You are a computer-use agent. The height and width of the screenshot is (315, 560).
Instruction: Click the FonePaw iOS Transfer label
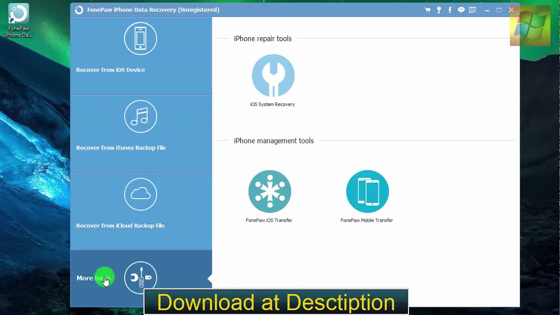(x=269, y=220)
